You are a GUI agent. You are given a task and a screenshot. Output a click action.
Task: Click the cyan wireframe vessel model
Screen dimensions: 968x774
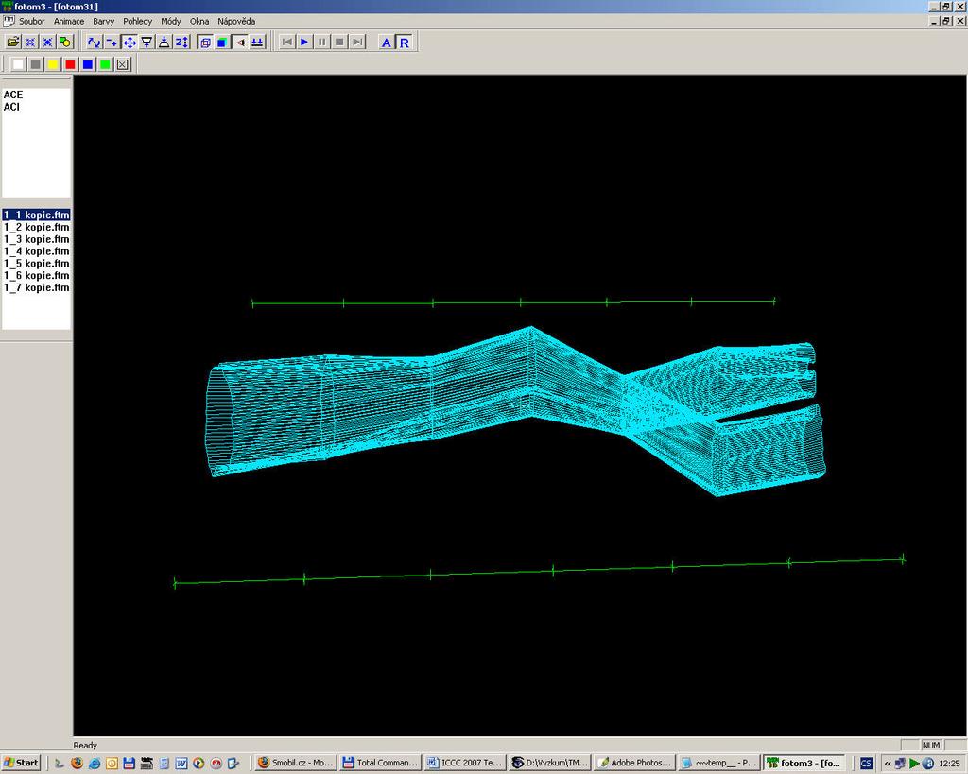pyautogui.click(x=515, y=410)
